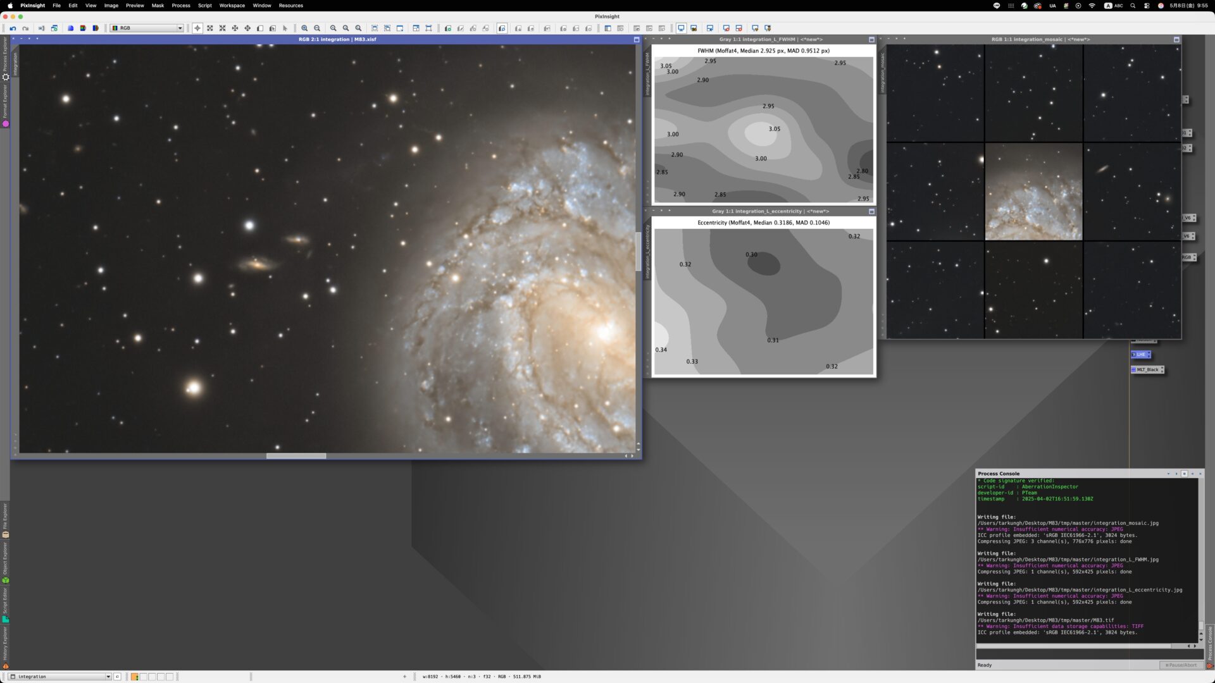Image resolution: width=1215 pixels, height=683 pixels.
Task: Select the Zoom Out magnifier icon
Action: coord(317,28)
